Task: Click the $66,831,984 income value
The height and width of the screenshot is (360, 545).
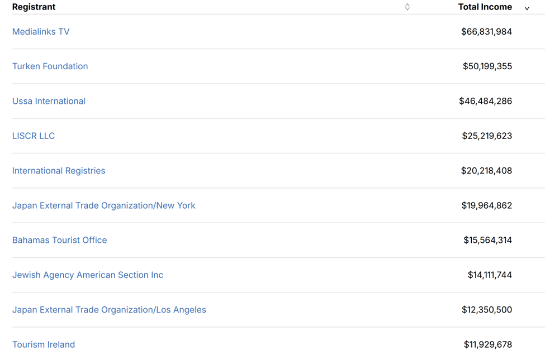Action: [x=486, y=32]
